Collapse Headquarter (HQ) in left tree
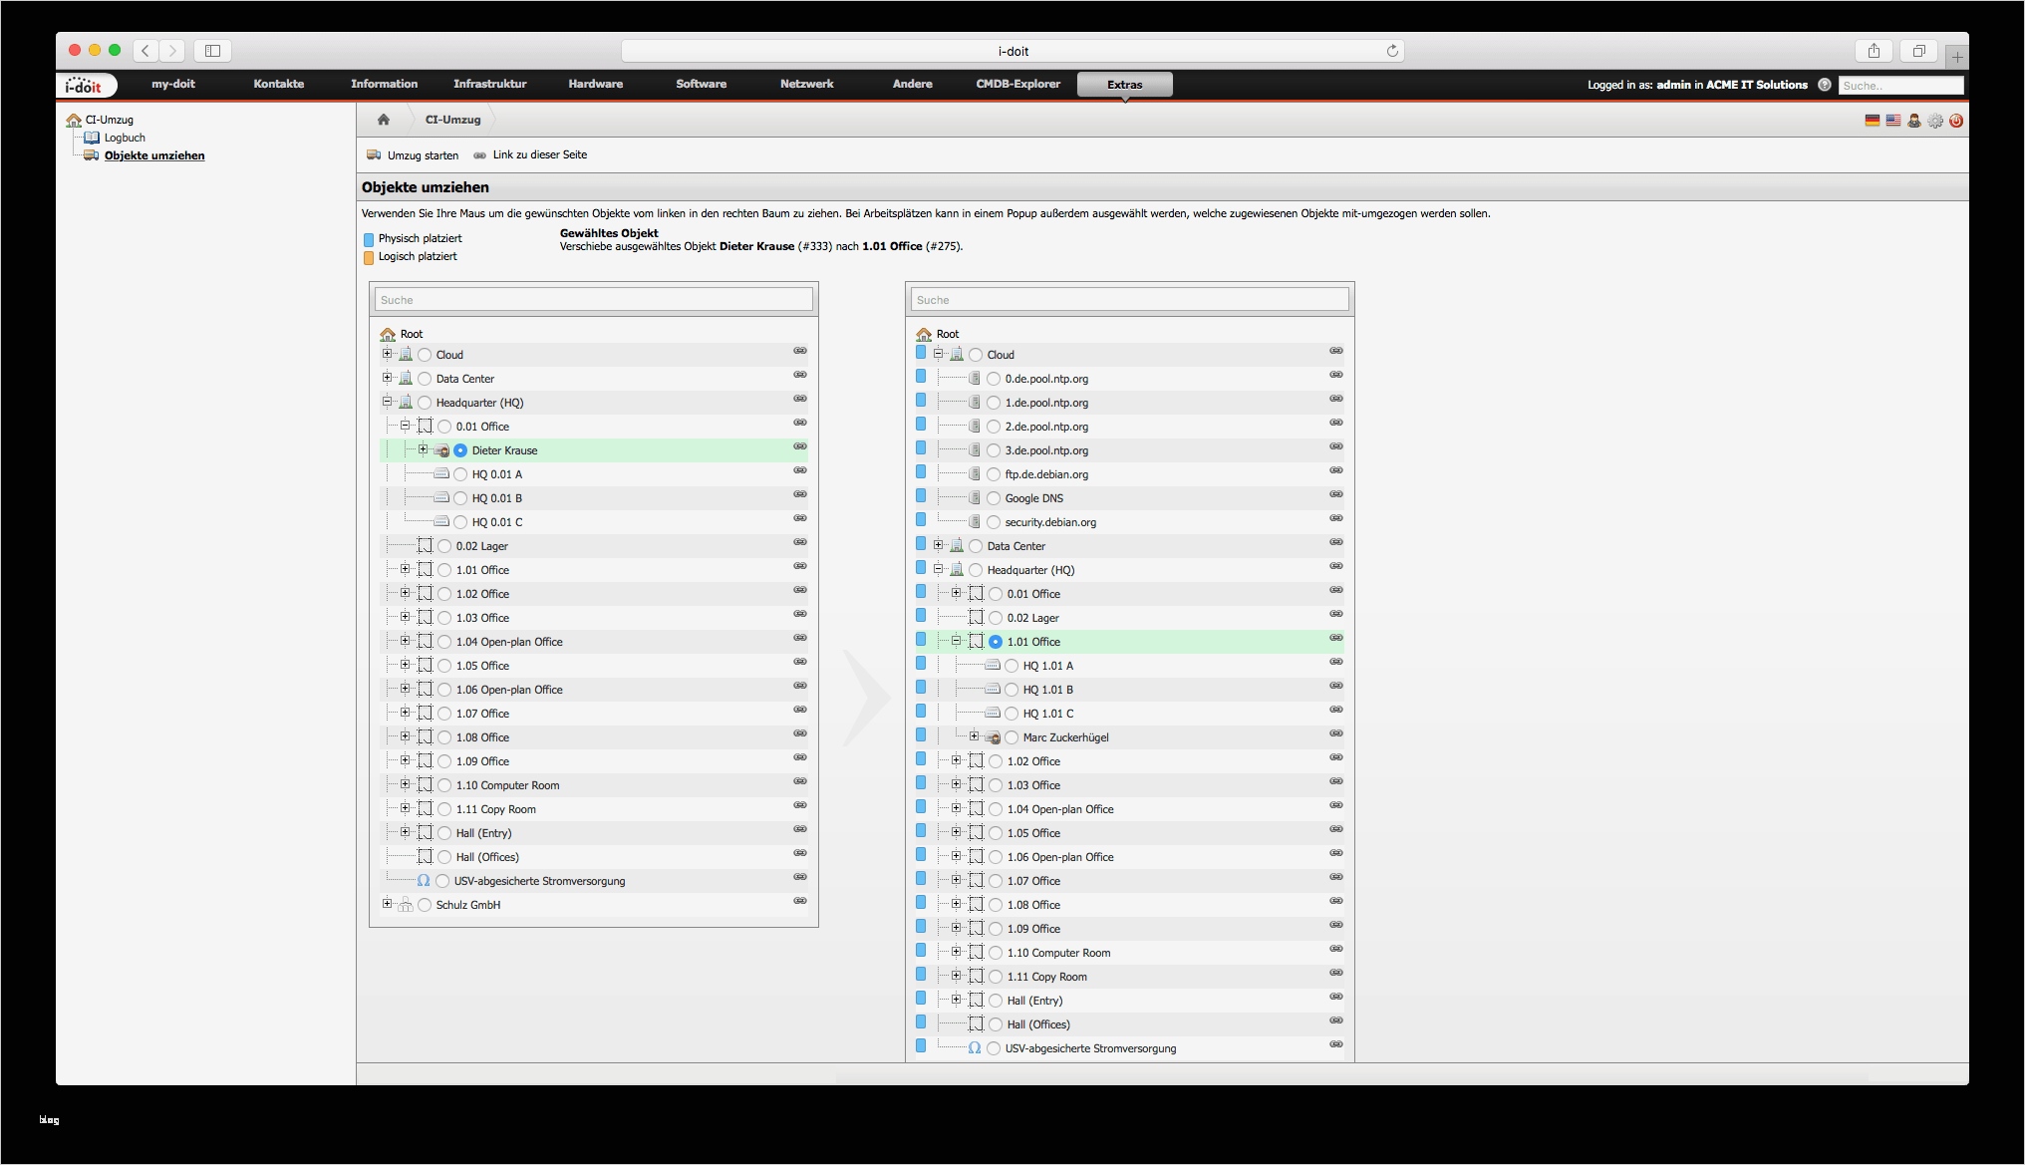Image resolution: width=2025 pixels, height=1165 pixels. click(x=388, y=402)
